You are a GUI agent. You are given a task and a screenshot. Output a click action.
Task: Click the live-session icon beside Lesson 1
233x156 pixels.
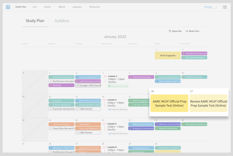coord(105,76)
